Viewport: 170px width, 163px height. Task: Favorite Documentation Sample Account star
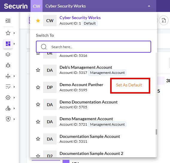pyautogui.click(x=38, y=139)
